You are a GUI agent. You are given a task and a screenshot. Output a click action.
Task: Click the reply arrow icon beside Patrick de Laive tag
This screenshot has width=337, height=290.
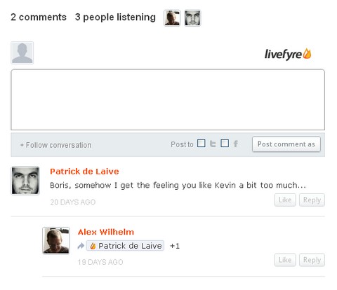click(81, 246)
